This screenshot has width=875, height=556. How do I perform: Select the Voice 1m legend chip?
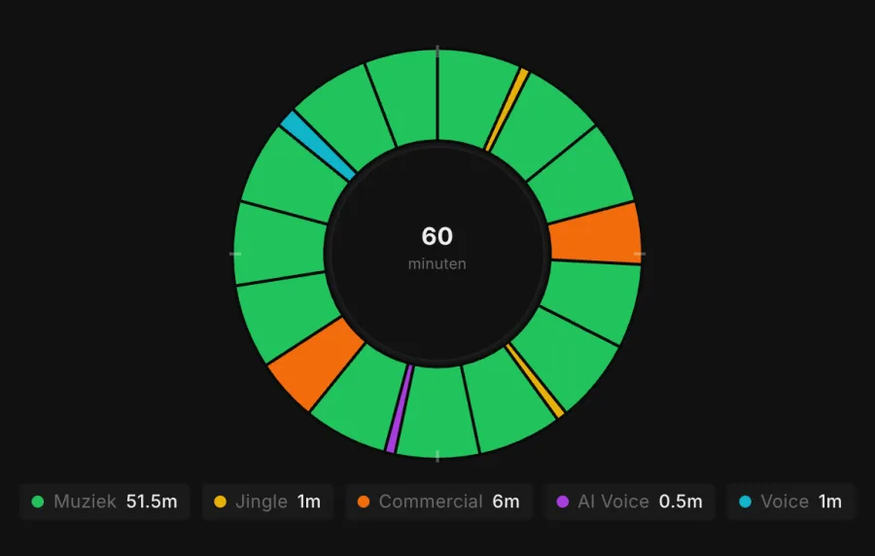pos(790,502)
